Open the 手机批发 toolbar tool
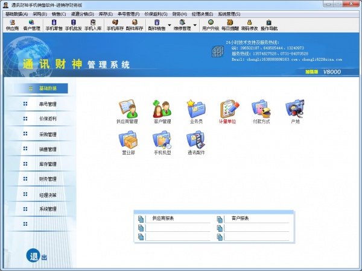Viewport: 362px width, 271px height. click(x=74, y=25)
